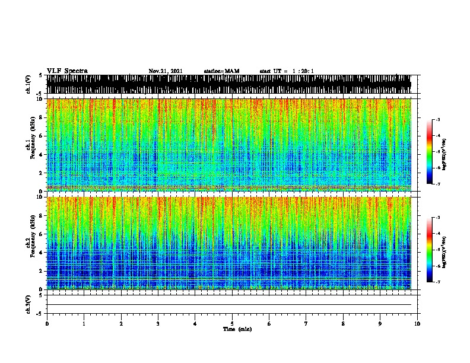Click time axis tick label "2"
The height and width of the screenshot is (363, 470).
[121, 324]
